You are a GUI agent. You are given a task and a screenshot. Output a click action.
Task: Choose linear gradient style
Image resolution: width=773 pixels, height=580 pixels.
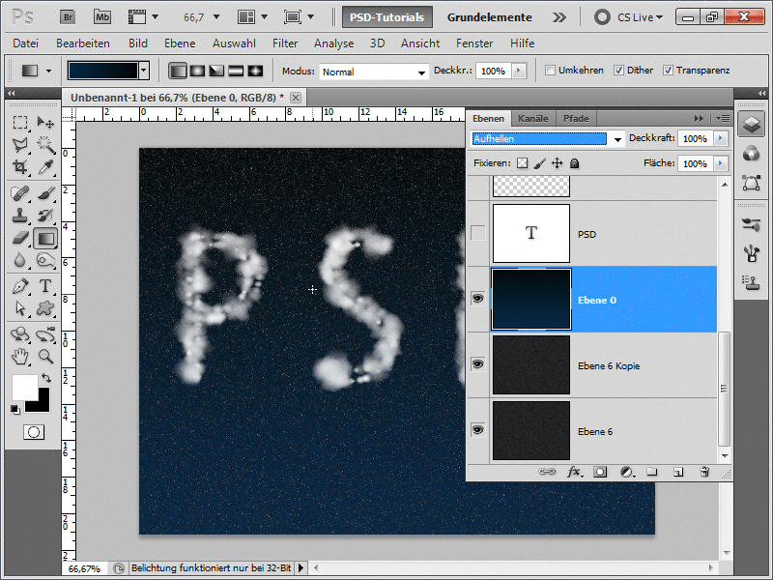(x=178, y=71)
